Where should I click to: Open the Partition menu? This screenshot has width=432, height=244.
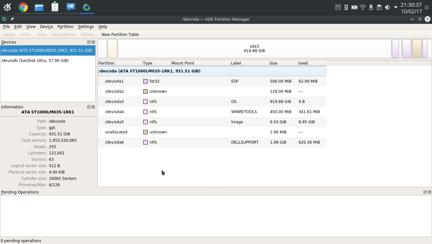pyautogui.click(x=65, y=27)
